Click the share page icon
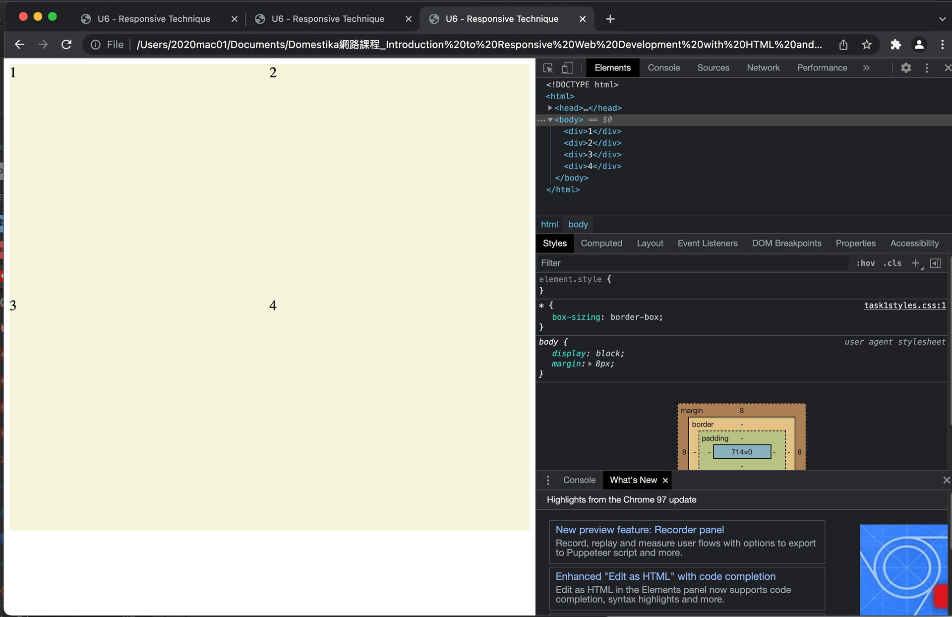Viewport: 952px width, 617px height. [843, 45]
